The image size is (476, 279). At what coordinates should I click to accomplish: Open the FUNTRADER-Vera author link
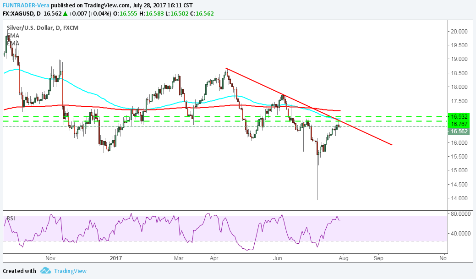pyautogui.click(x=27, y=5)
